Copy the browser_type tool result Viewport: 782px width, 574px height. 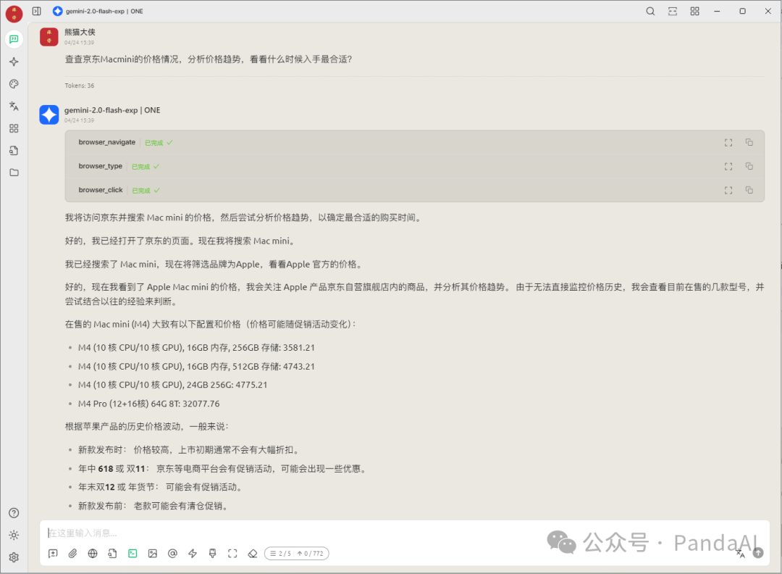coord(749,166)
